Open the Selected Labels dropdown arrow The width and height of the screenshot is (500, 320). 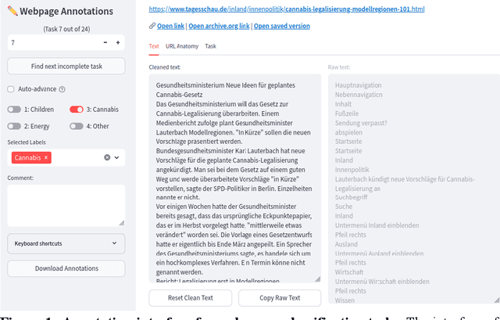(117, 157)
